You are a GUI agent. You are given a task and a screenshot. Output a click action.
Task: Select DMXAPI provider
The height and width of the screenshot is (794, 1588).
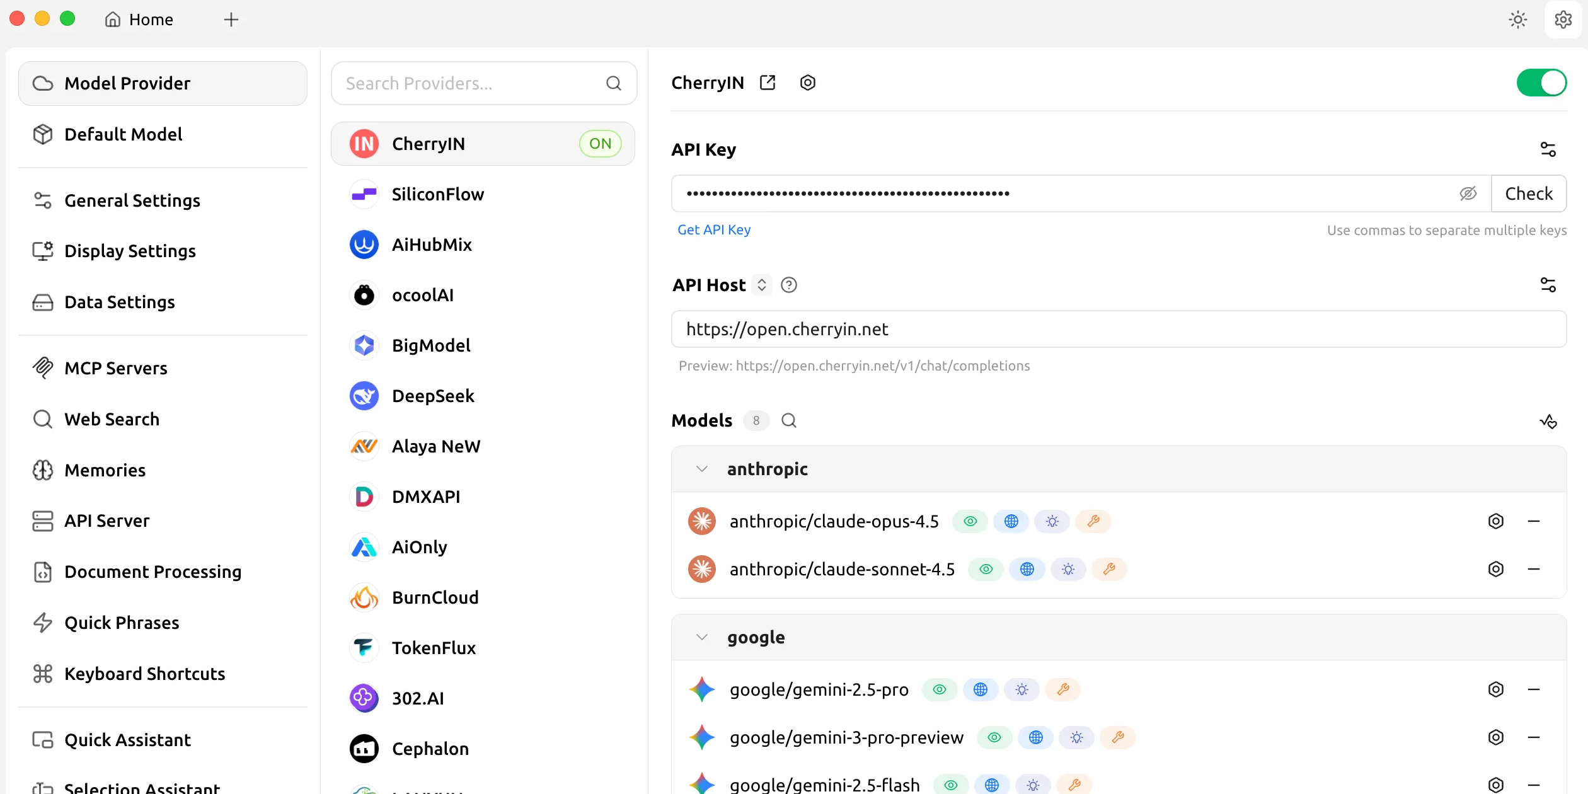[483, 497]
